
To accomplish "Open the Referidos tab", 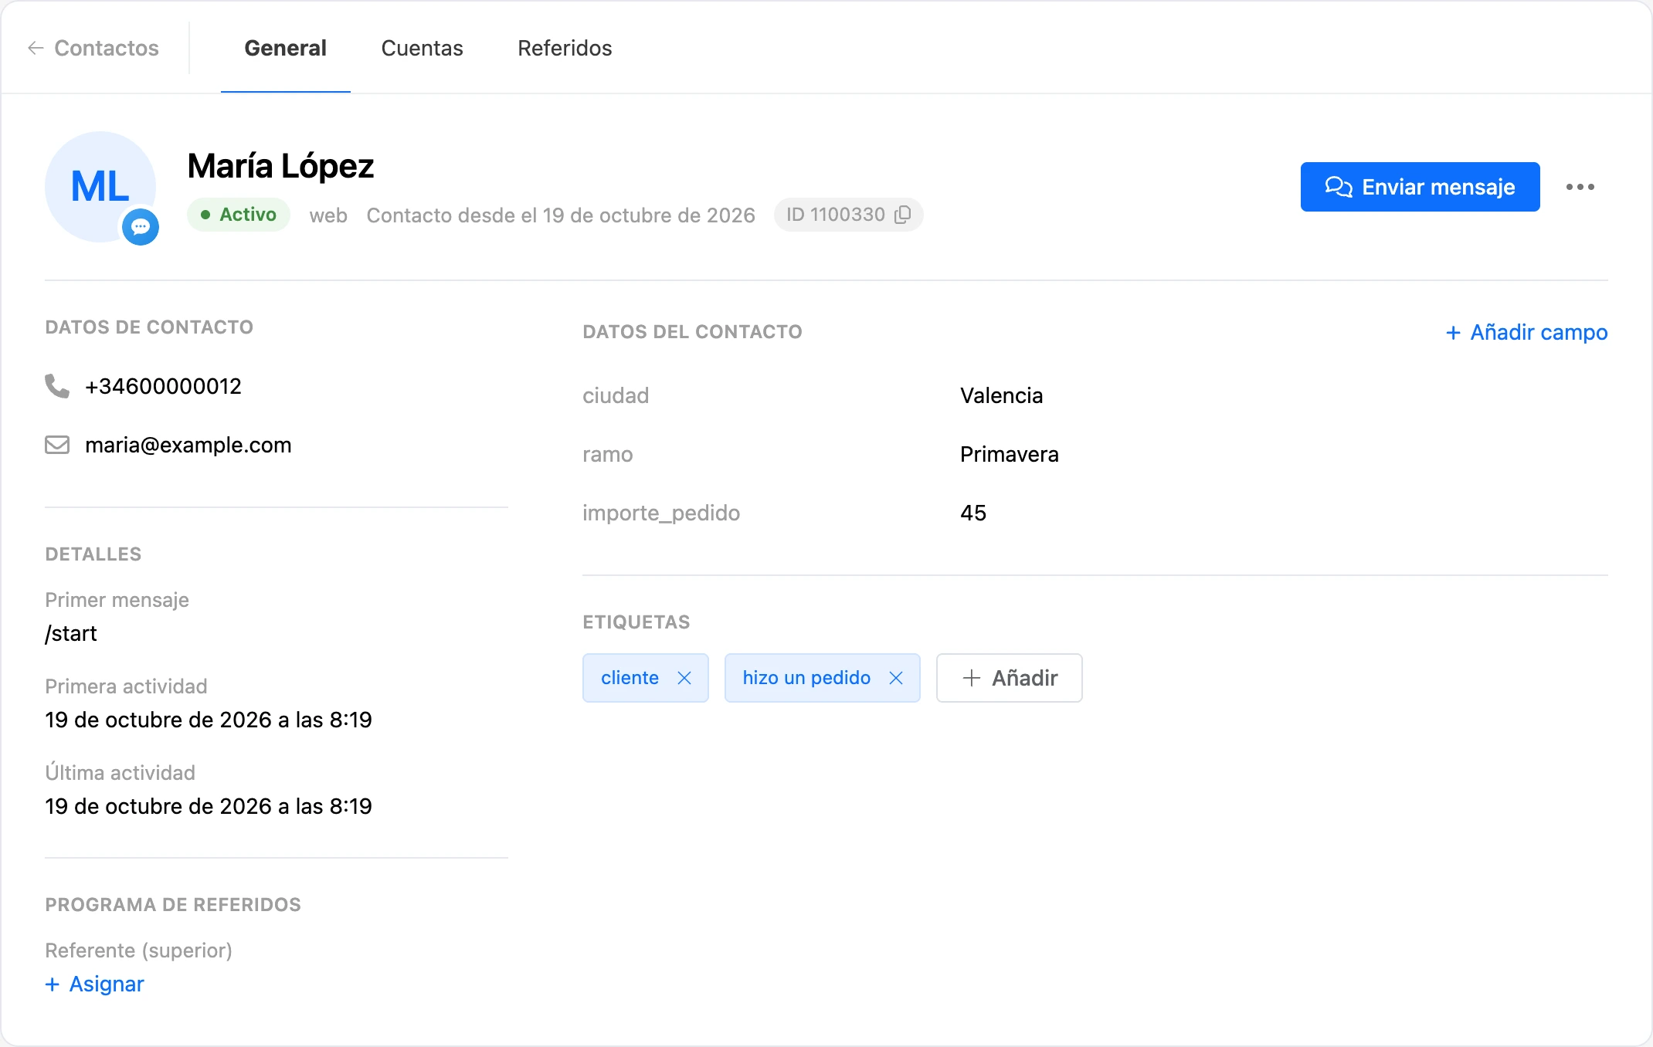I will 565,48.
